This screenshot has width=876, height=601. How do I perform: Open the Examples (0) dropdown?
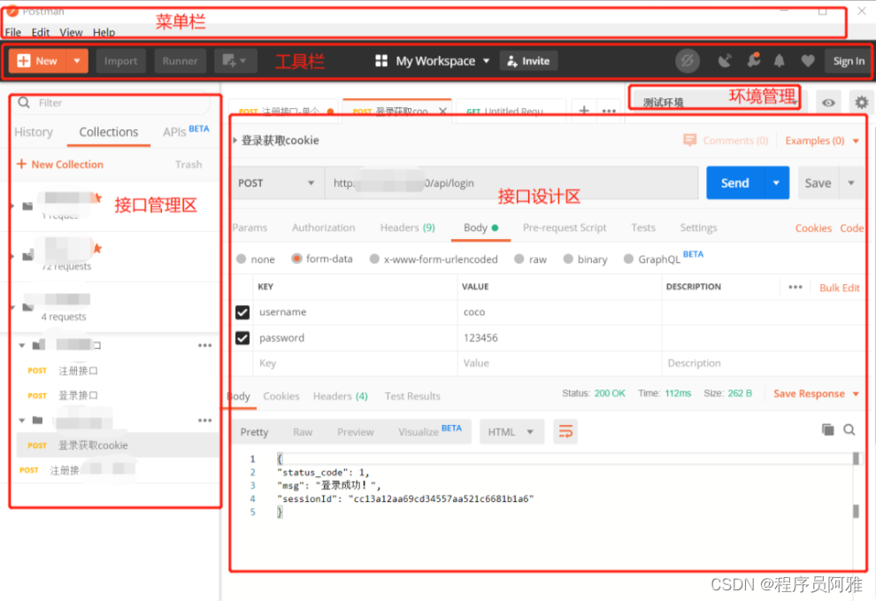click(822, 141)
